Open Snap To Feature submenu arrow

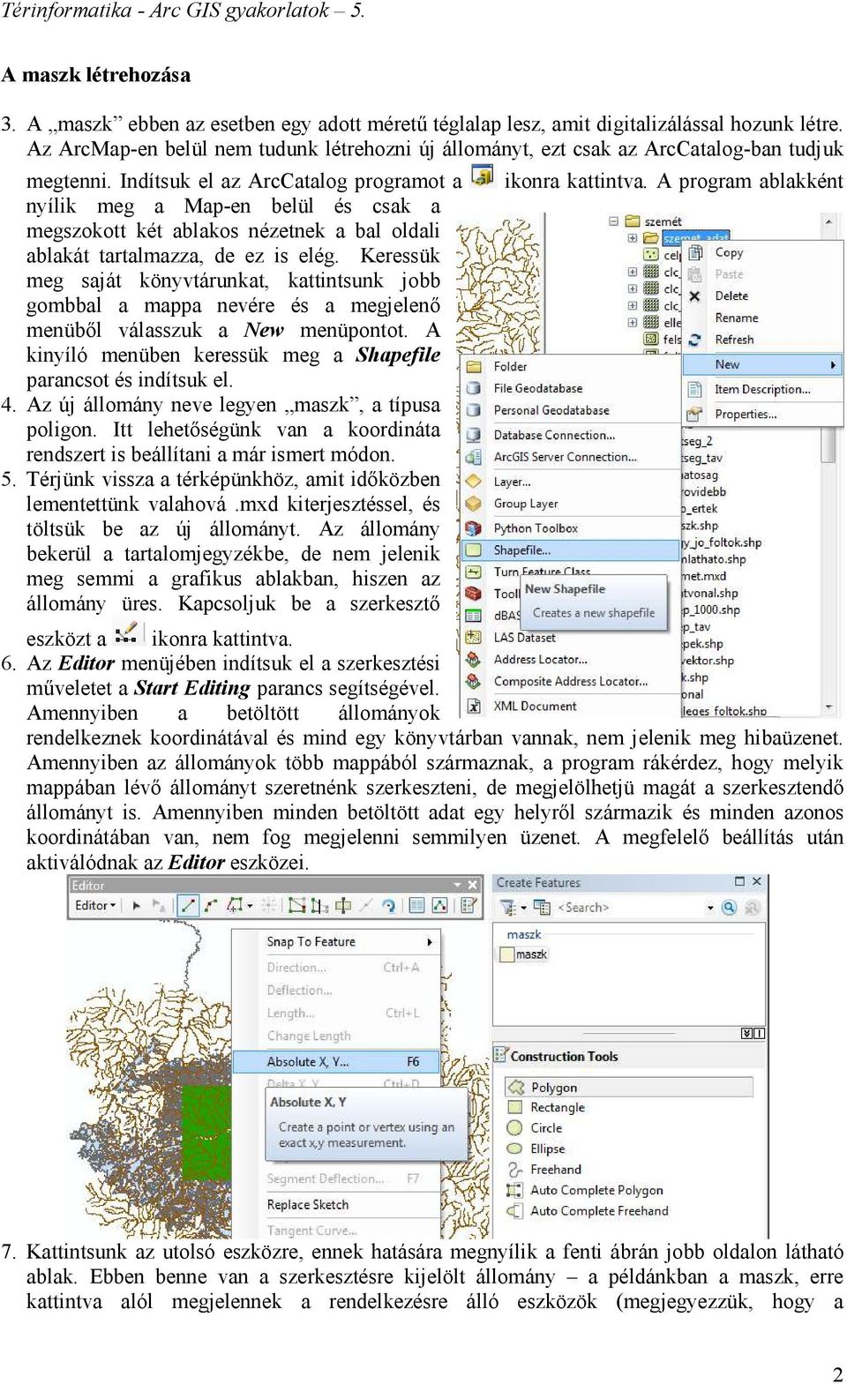(x=430, y=942)
